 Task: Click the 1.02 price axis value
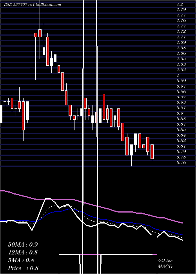point(181,70)
